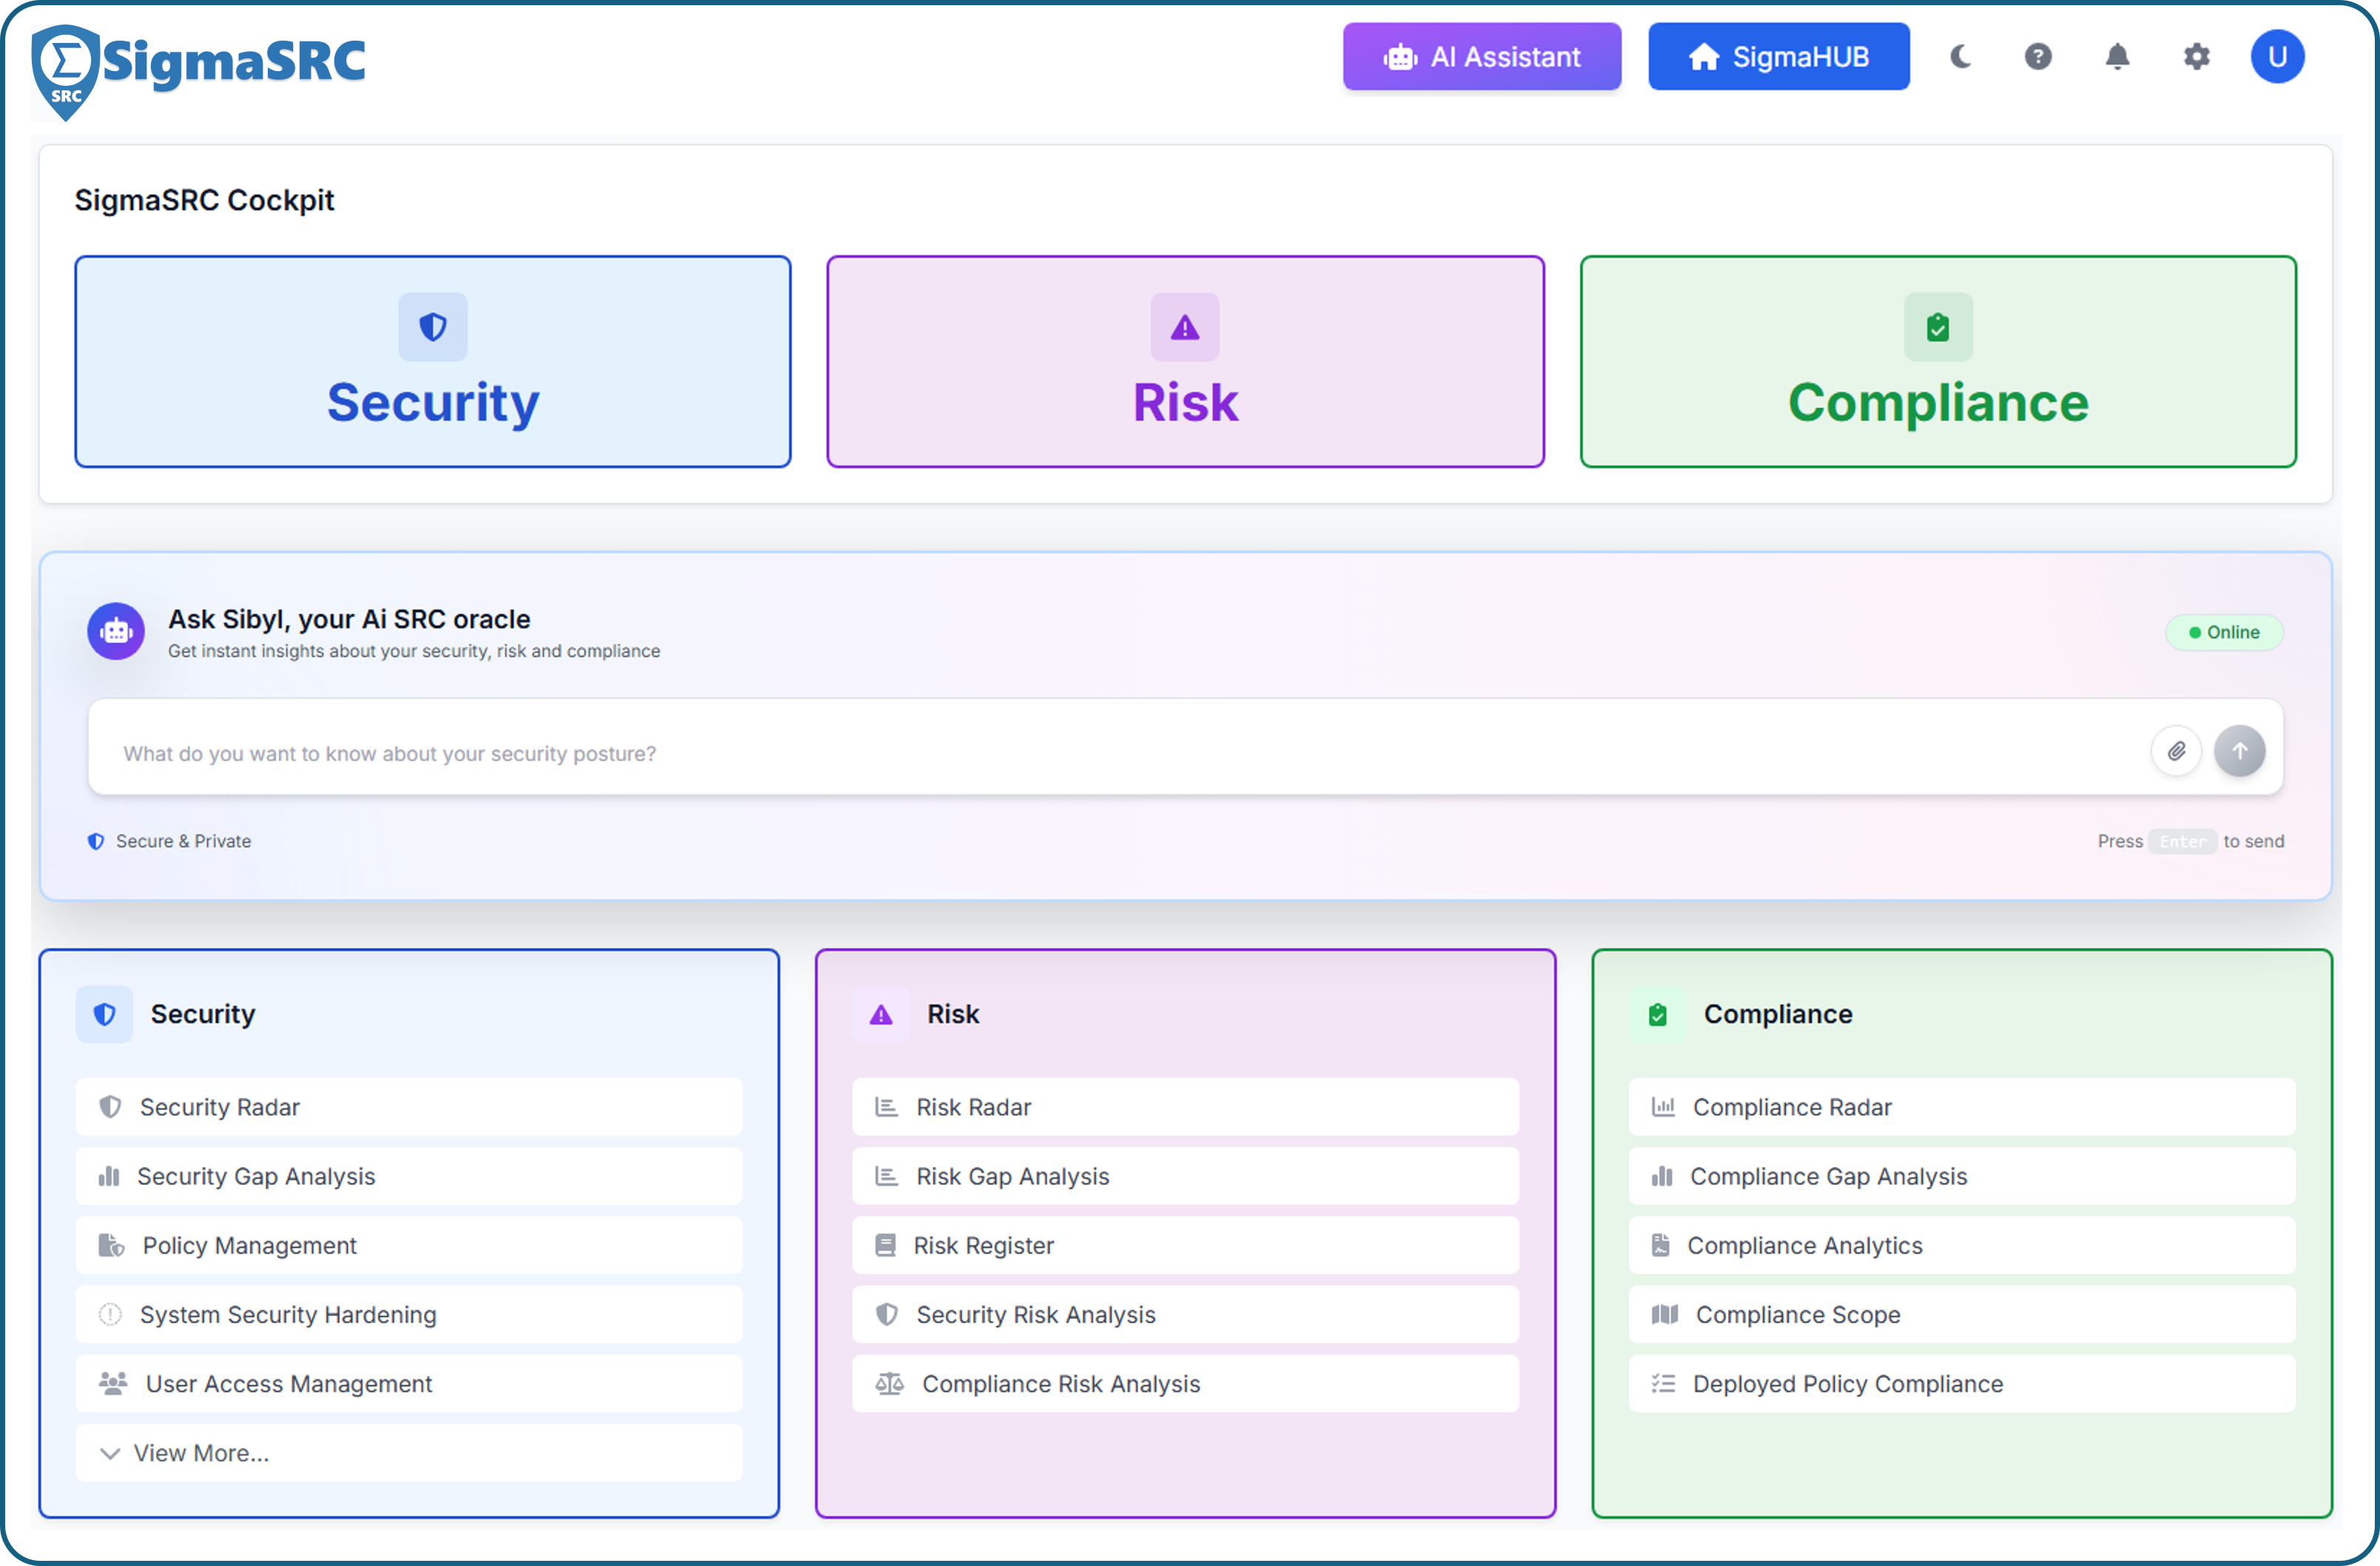This screenshot has width=2380, height=1566.
Task: Open the help question mark icon
Action: [2038, 57]
